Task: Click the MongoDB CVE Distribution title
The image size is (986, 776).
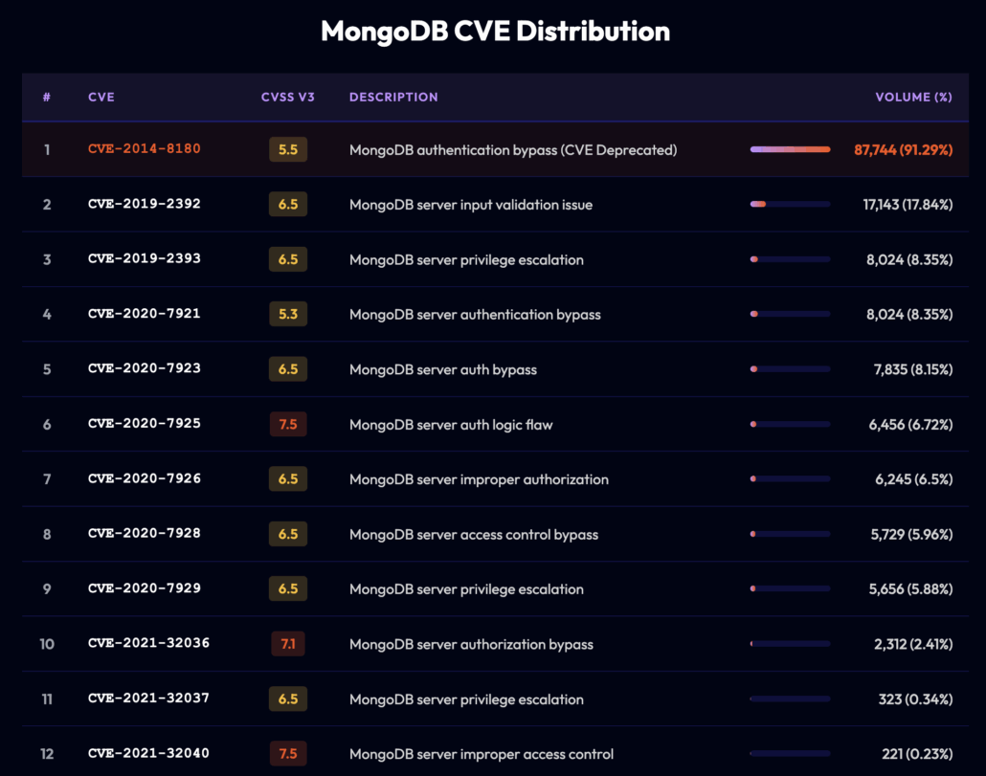Action: [495, 31]
